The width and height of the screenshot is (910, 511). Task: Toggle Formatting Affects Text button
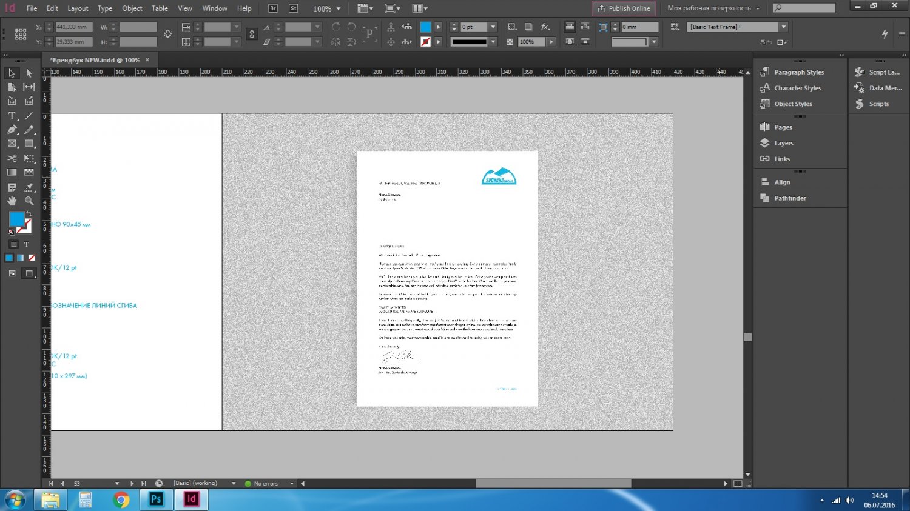27,245
